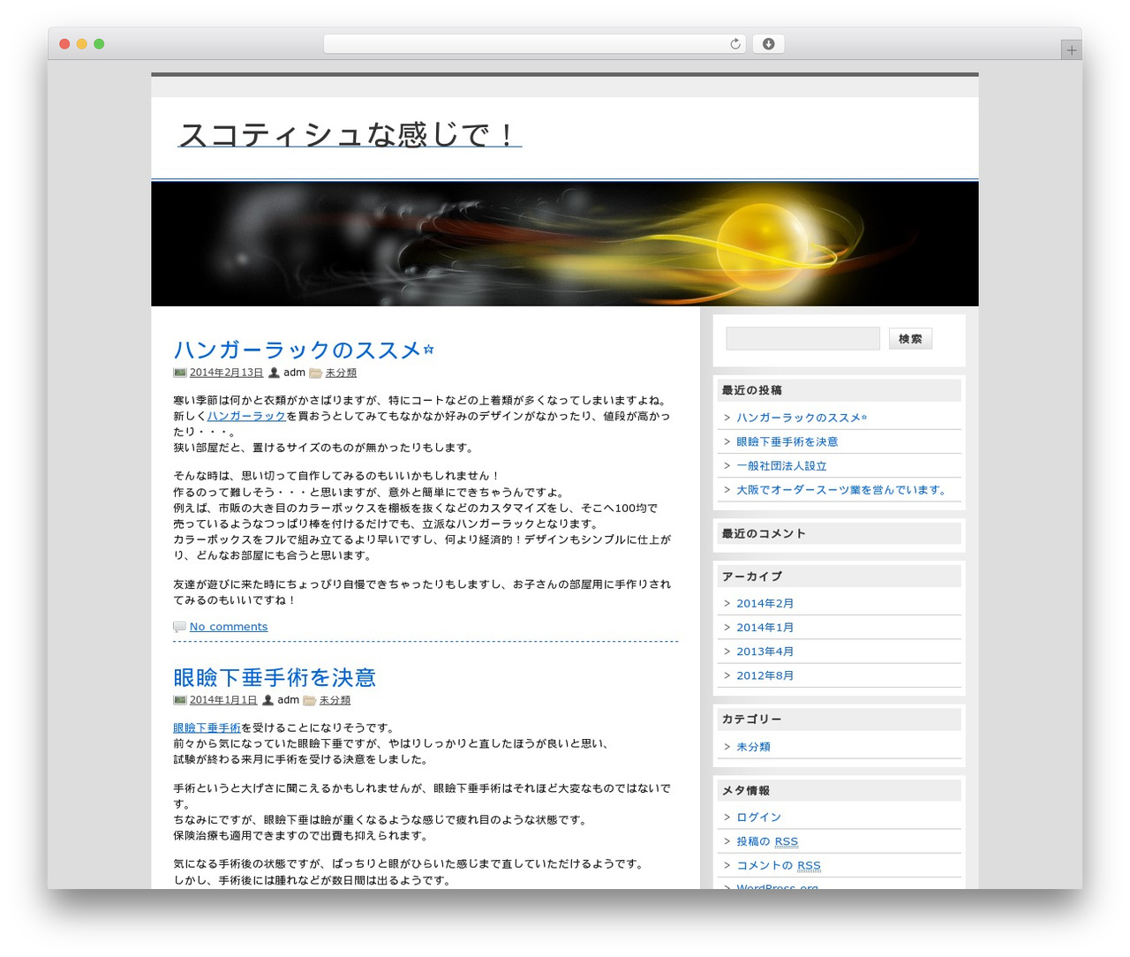Open the No comments link
This screenshot has width=1130, height=957.
(x=229, y=627)
